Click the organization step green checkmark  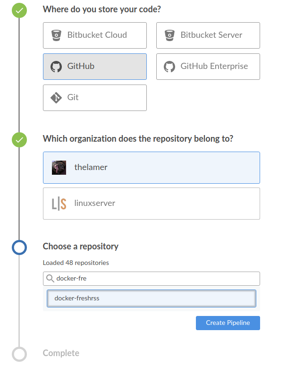pos(19,139)
